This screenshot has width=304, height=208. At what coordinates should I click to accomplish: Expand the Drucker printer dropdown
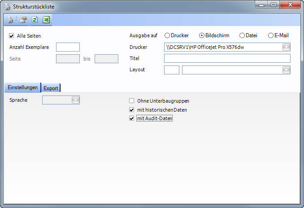click(x=286, y=47)
